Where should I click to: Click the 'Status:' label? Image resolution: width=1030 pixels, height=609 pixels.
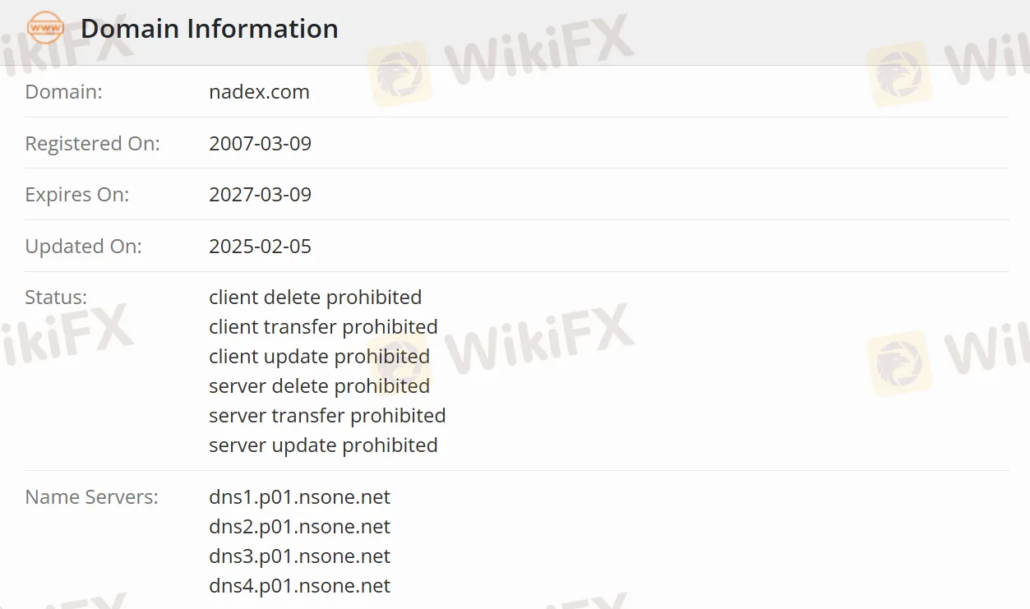pos(56,298)
